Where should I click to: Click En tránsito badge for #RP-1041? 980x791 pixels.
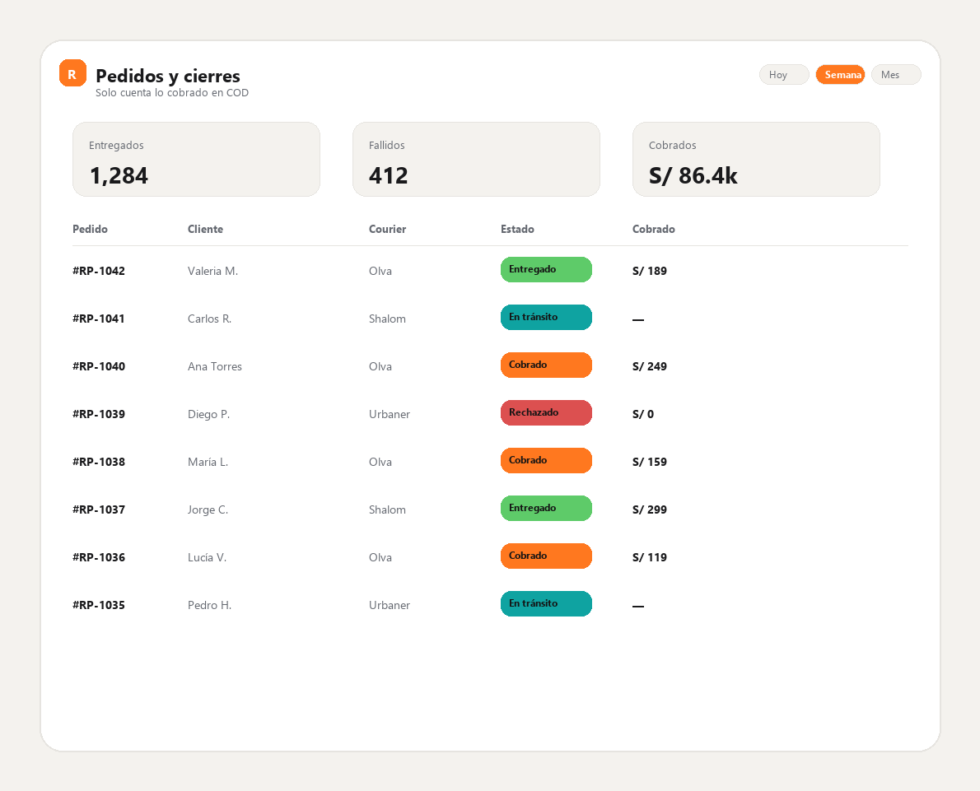546,318
